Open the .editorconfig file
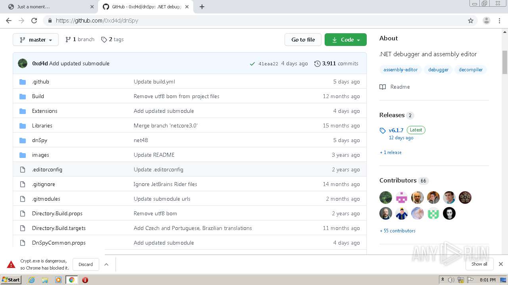508x285 pixels. click(x=47, y=169)
